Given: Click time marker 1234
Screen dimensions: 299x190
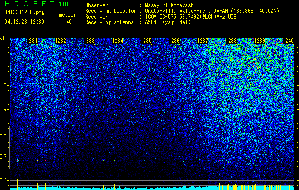Looking at the screenshot, I should (x=118, y=41).
